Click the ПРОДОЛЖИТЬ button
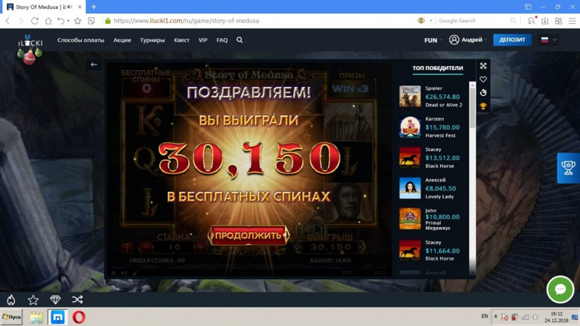The width and height of the screenshot is (580, 326). [x=249, y=235]
